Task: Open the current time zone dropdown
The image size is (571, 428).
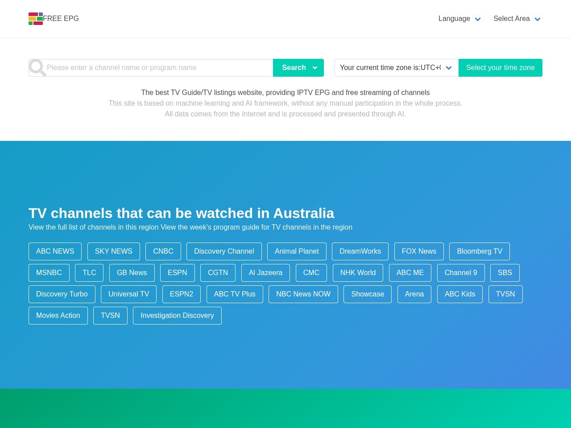Action: 397,68
